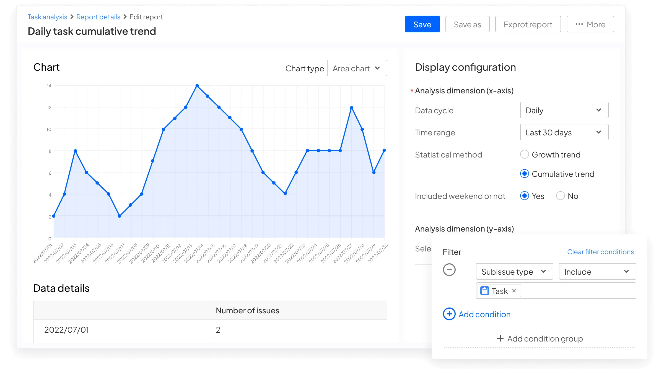Remove the Task tag with x
Image resolution: width=664 pixels, height=373 pixels.
tap(514, 291)
